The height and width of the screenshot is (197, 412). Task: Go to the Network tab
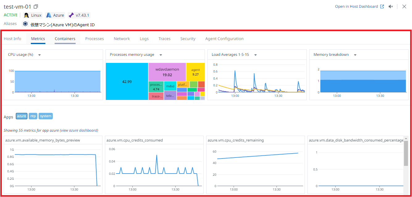pyautogui.click(x=122, y=39)
